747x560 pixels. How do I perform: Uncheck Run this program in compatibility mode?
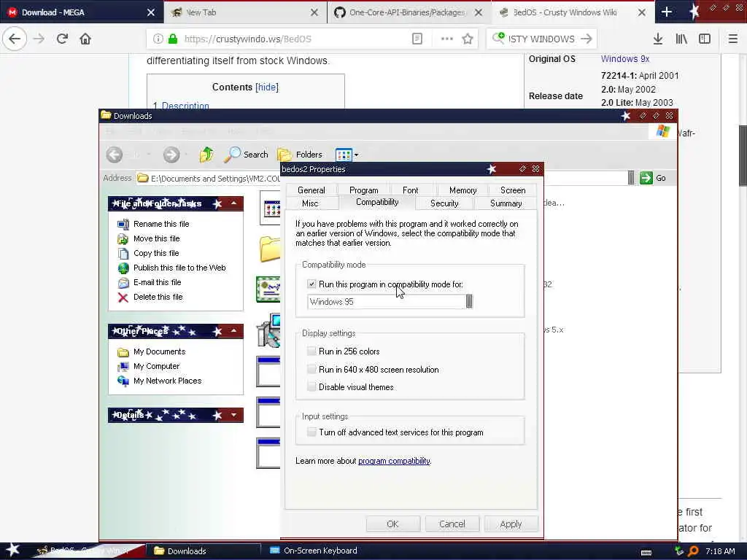(311, 284)
